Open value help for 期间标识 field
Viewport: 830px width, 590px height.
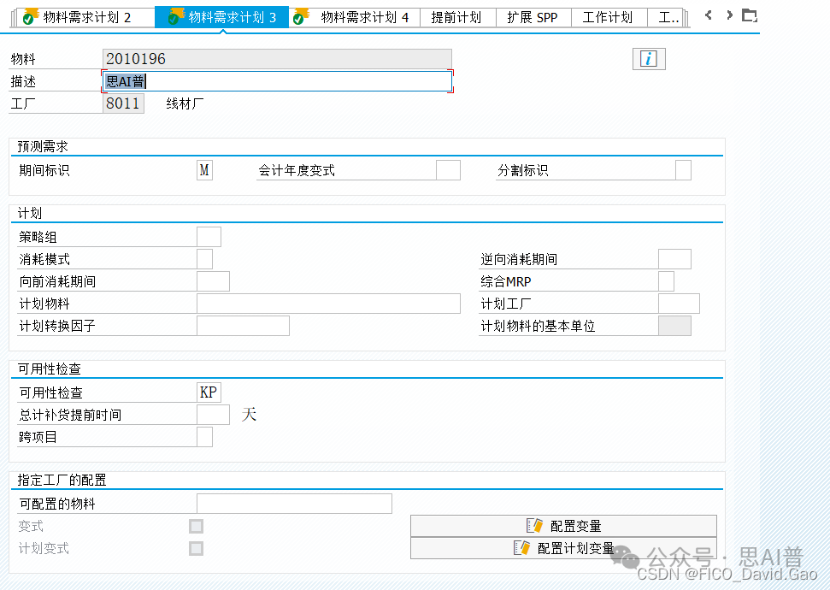click(x=203, y=169)
